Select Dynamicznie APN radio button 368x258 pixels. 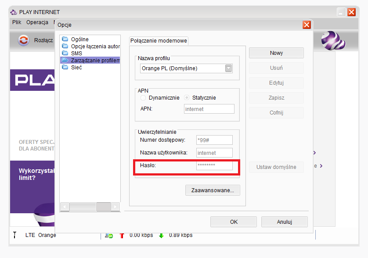pos(143,97)
